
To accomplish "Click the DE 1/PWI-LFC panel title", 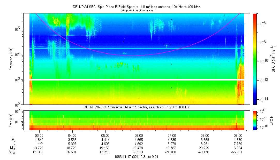I will coord(137,107).
